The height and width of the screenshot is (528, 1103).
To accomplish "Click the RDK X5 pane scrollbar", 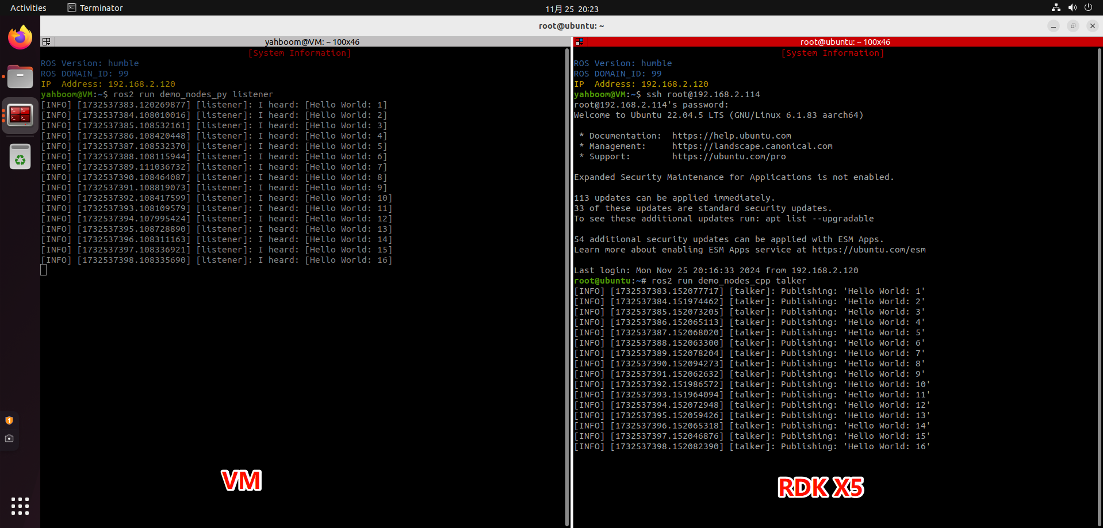I will [1100, 287].
